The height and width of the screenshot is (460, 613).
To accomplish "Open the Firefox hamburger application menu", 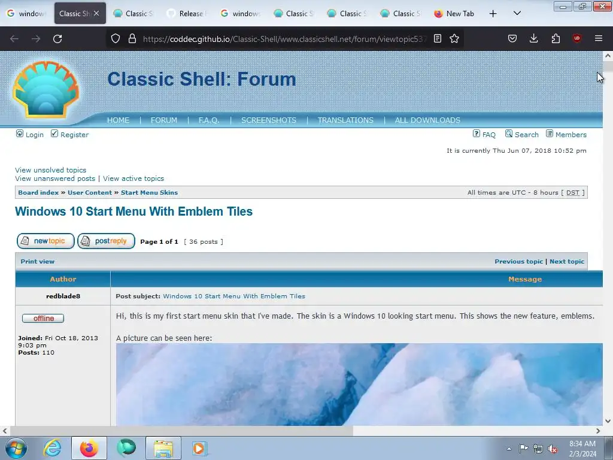I will tap(599, 38).
